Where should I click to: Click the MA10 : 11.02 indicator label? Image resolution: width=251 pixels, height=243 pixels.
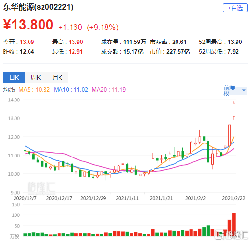click(71, 89)
